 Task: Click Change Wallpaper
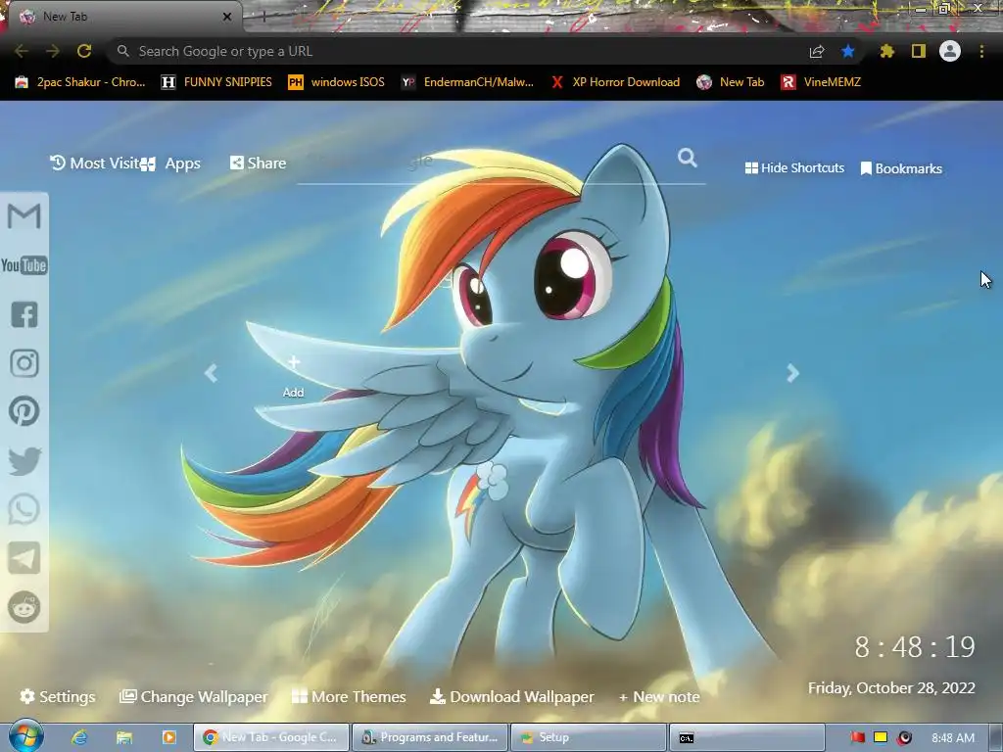[x=194, y=697]
